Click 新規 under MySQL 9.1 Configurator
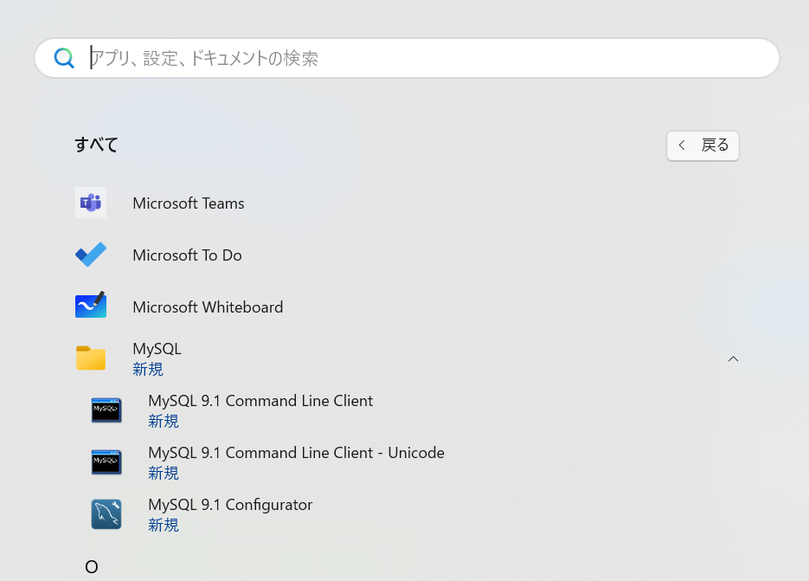Image resolution: width=809 pixels, height=581 pixels. [x=164, y=525]
